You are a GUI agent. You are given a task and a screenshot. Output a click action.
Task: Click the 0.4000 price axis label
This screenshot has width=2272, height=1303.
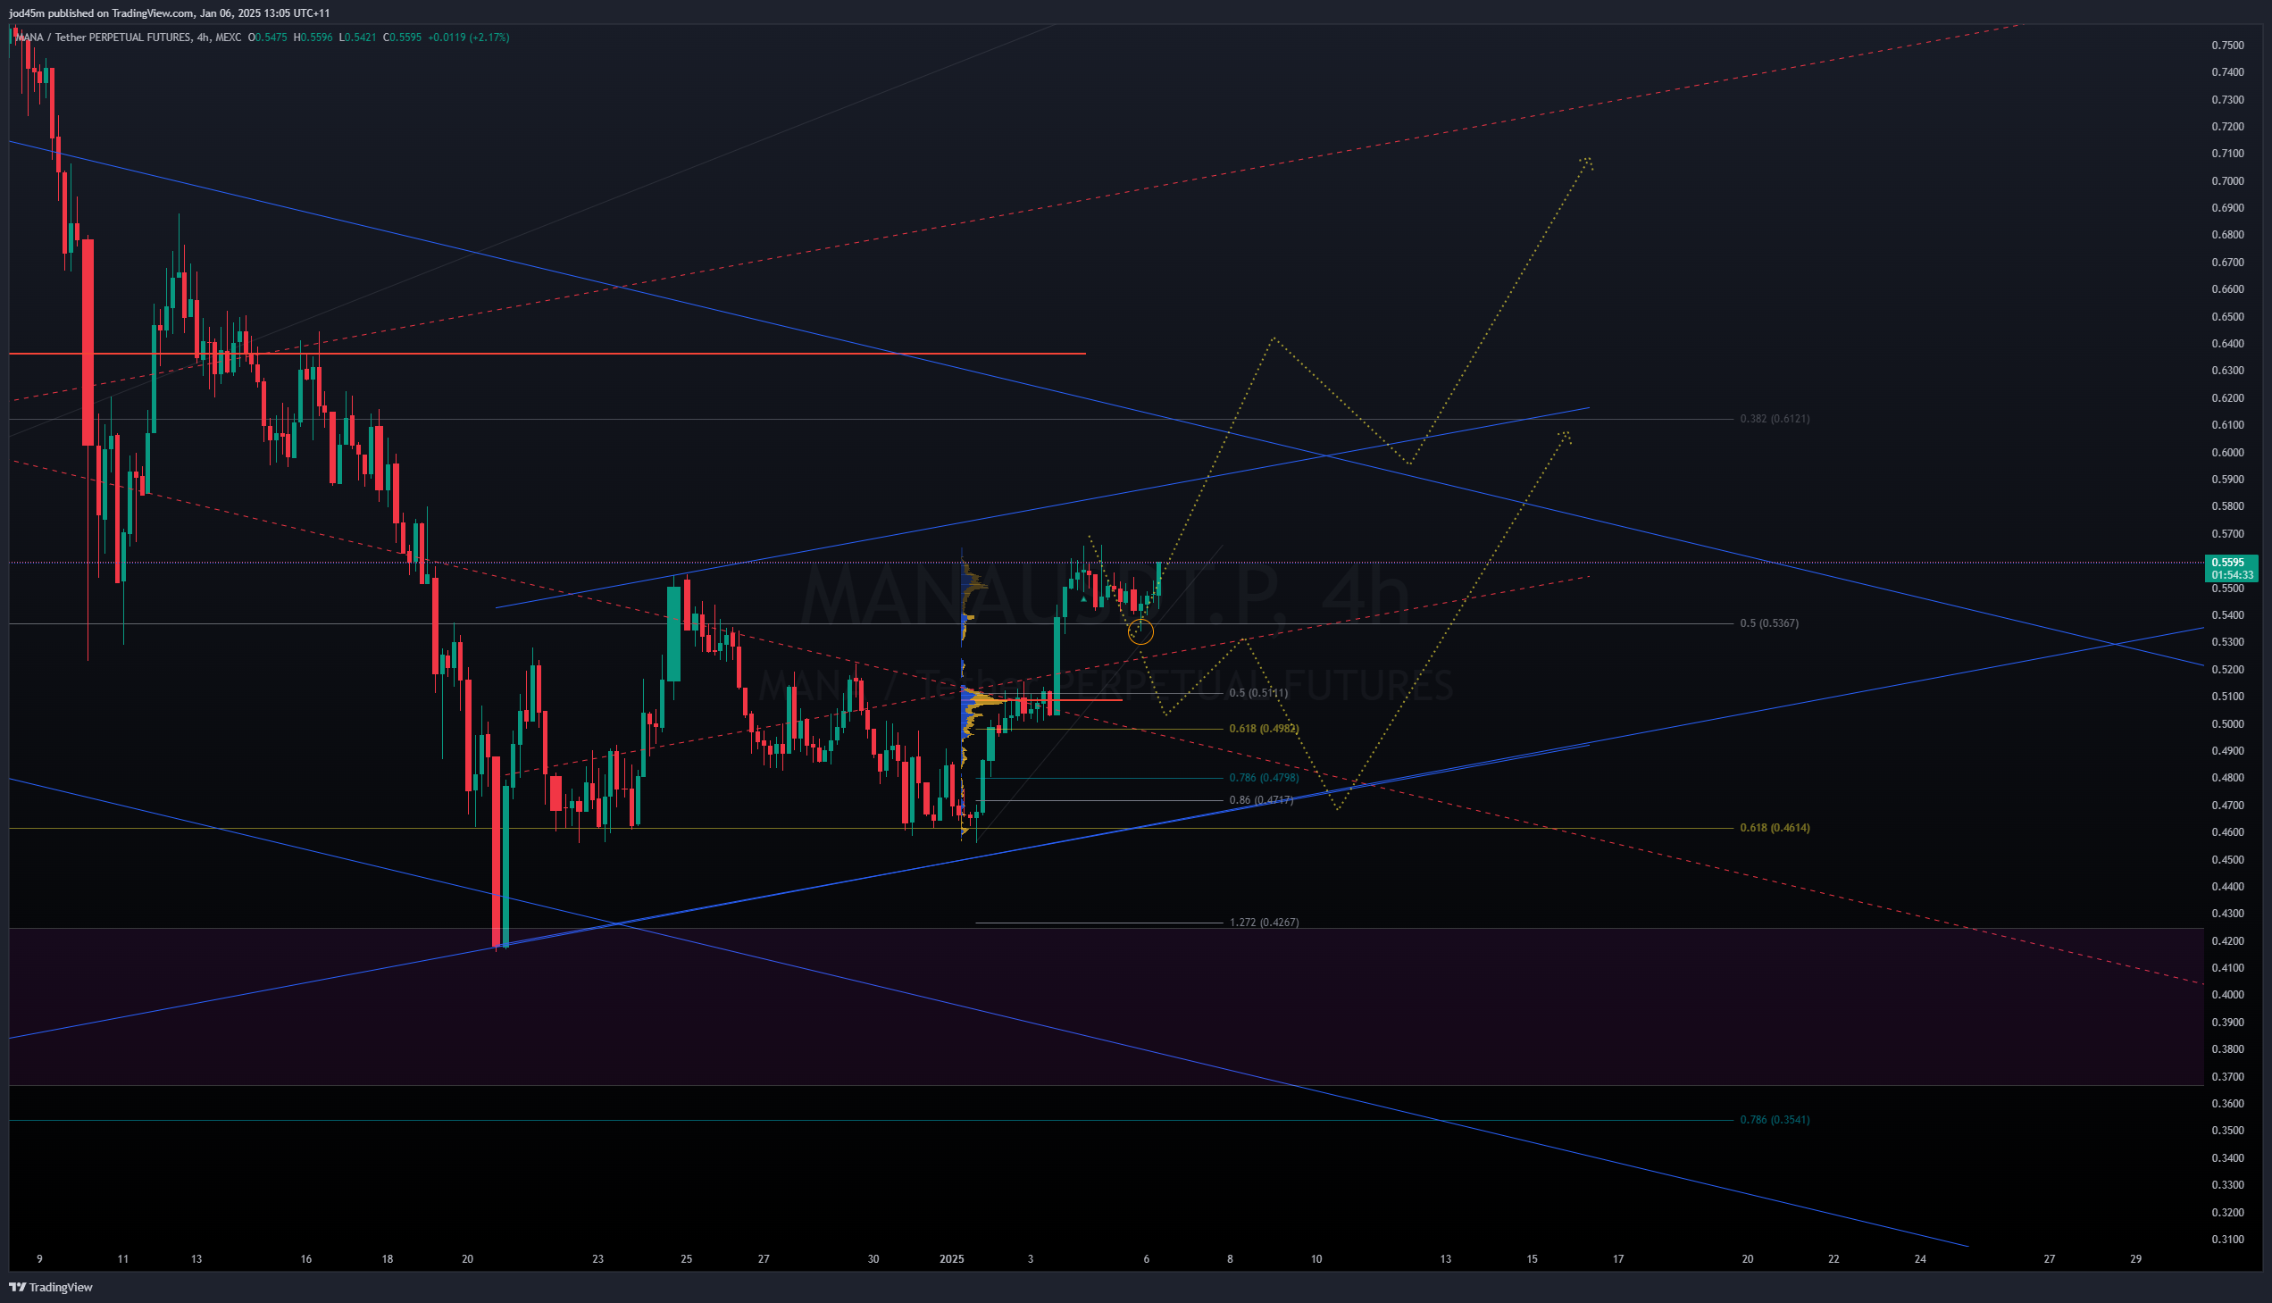[x=2227, y=995]
